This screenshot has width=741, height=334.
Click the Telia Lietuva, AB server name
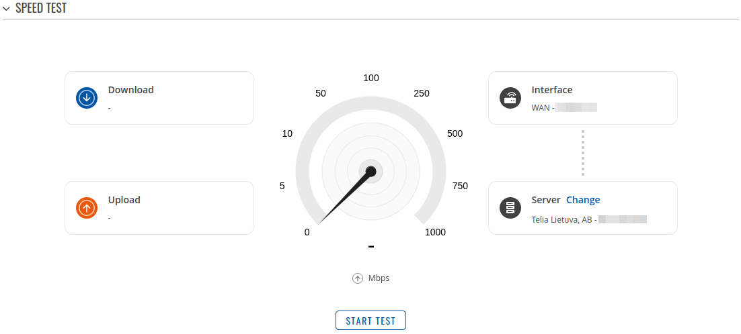562,219
